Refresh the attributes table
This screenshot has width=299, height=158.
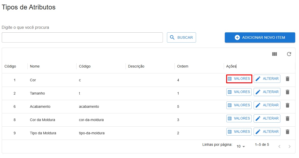click(289, 54)
